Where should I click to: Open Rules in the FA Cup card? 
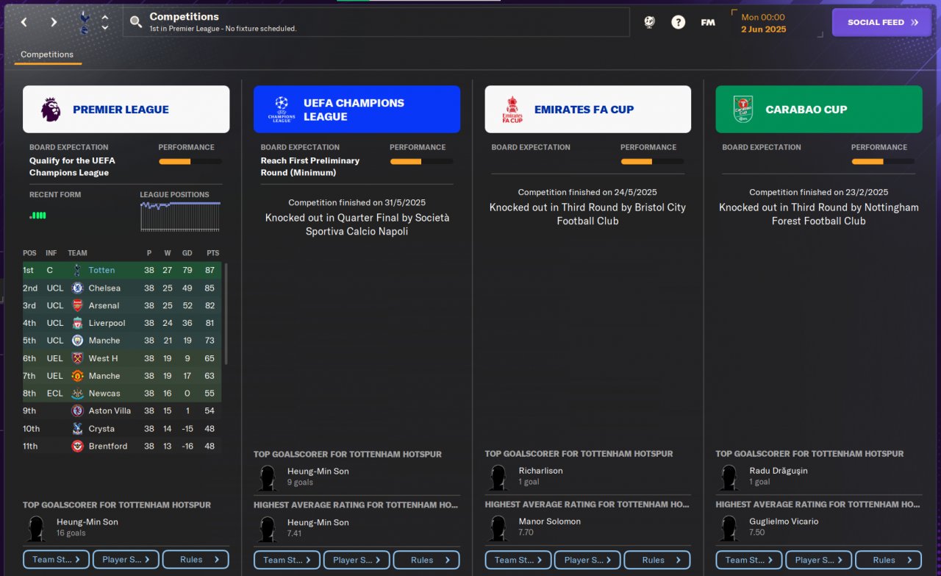657,560
